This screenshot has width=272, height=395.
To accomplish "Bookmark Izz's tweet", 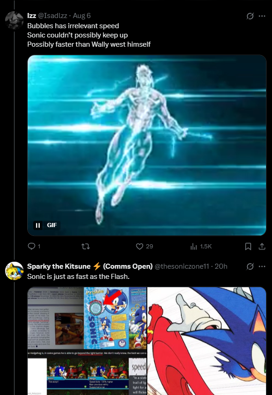I will (x=248, y=246).
